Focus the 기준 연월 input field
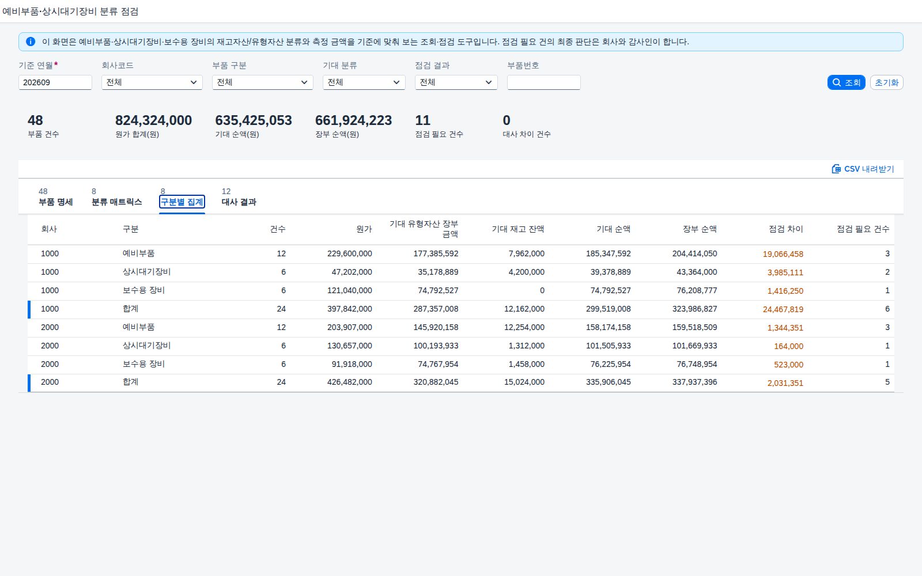This screenshot has width=922, height=576. 55,82
